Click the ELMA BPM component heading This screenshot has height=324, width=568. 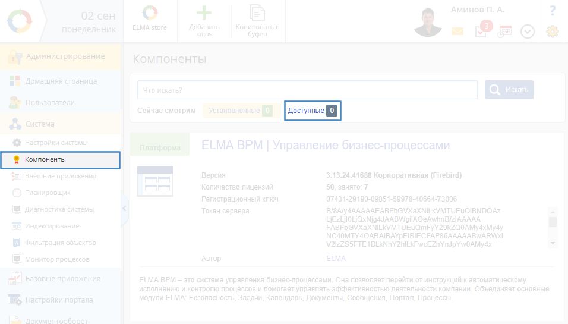pos(326,145)
